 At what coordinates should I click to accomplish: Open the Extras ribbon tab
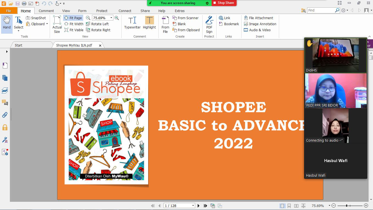[180, 11]
